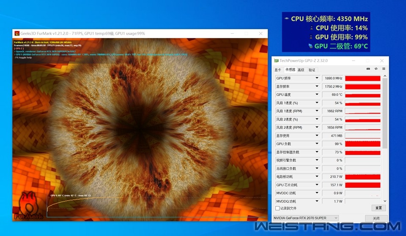Click the GPU-Z refresh icon
406x236 pixels.
(x=376, y=69)
